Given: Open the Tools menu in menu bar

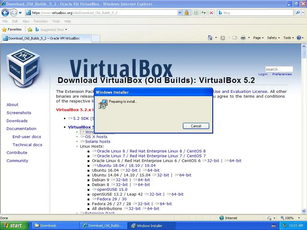Looking at the screenshot, I should click(56, 21).
